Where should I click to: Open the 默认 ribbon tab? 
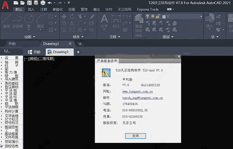coord(19,9)
